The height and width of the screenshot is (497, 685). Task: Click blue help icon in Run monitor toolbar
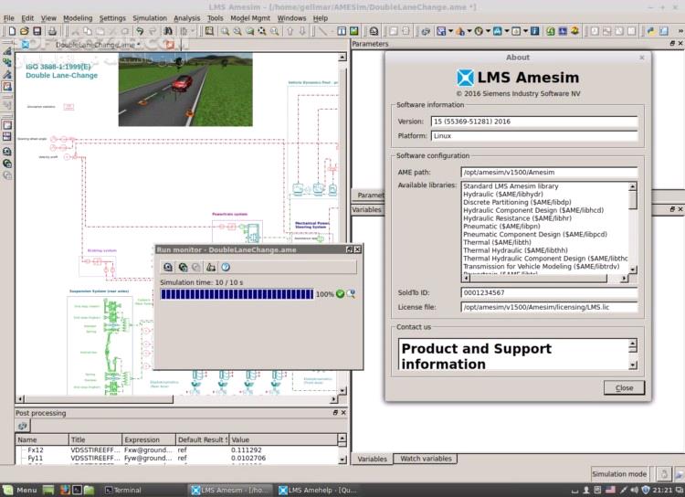(226, 267)
